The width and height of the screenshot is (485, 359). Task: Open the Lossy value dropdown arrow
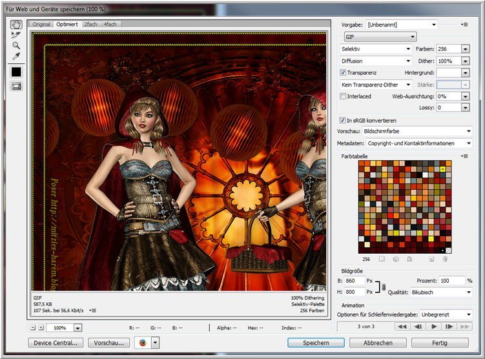(465, 108)
